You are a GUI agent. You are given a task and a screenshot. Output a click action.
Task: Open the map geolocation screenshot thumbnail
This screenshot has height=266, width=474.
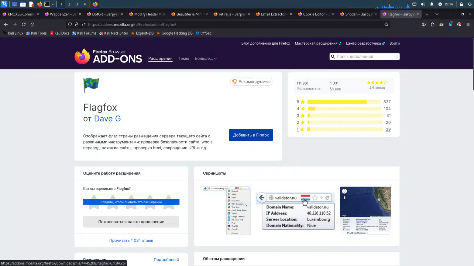click(365, 211)
